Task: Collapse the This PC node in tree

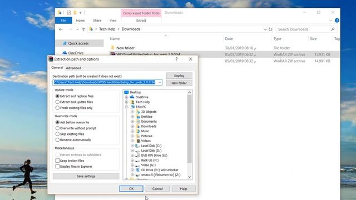Action: coord(127,107)
